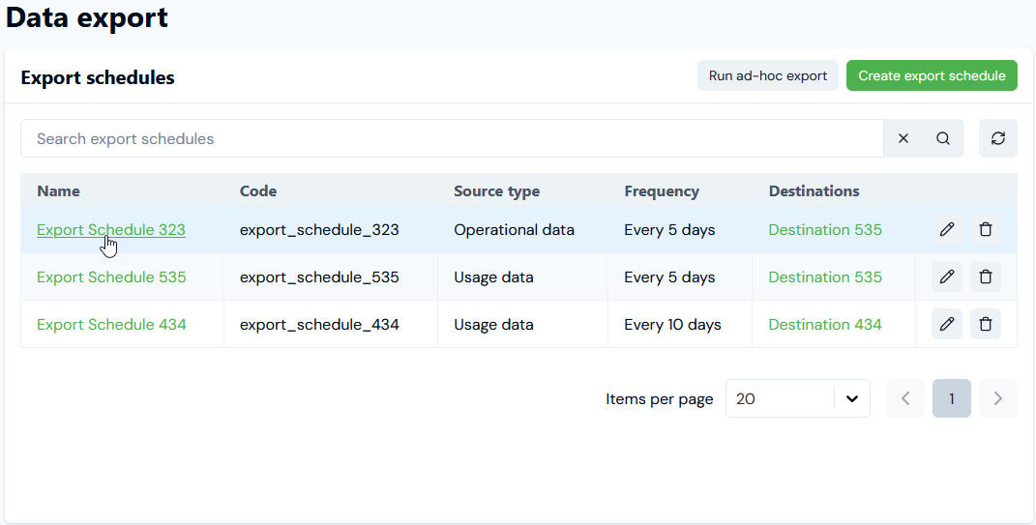Open the Items per page dropdown
The image size is (1036, 525).
point(797,399)
